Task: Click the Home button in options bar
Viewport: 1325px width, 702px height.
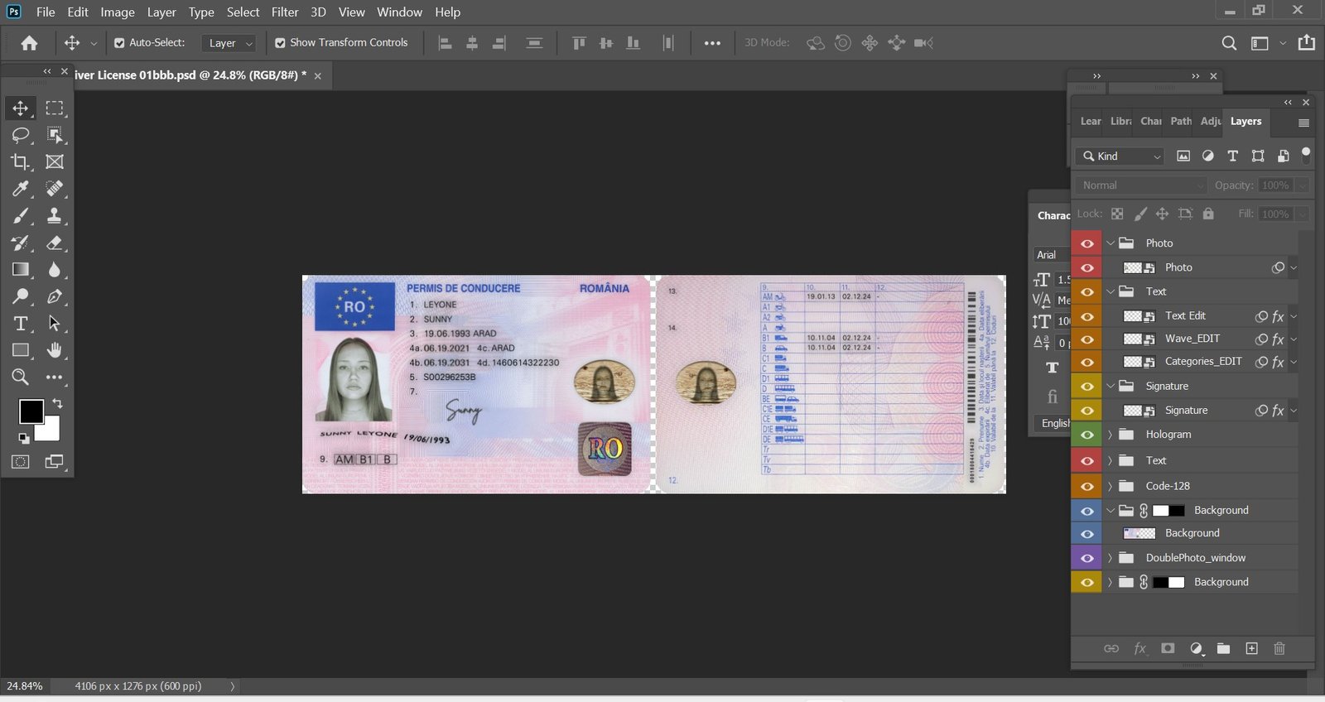Action: click(x=29, y=43)
